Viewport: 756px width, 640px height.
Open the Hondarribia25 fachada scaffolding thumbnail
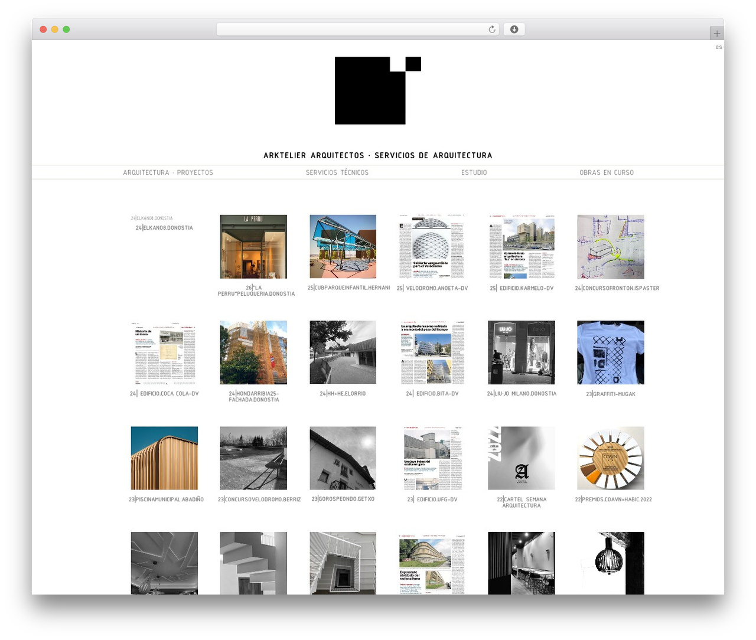(253, 352)
